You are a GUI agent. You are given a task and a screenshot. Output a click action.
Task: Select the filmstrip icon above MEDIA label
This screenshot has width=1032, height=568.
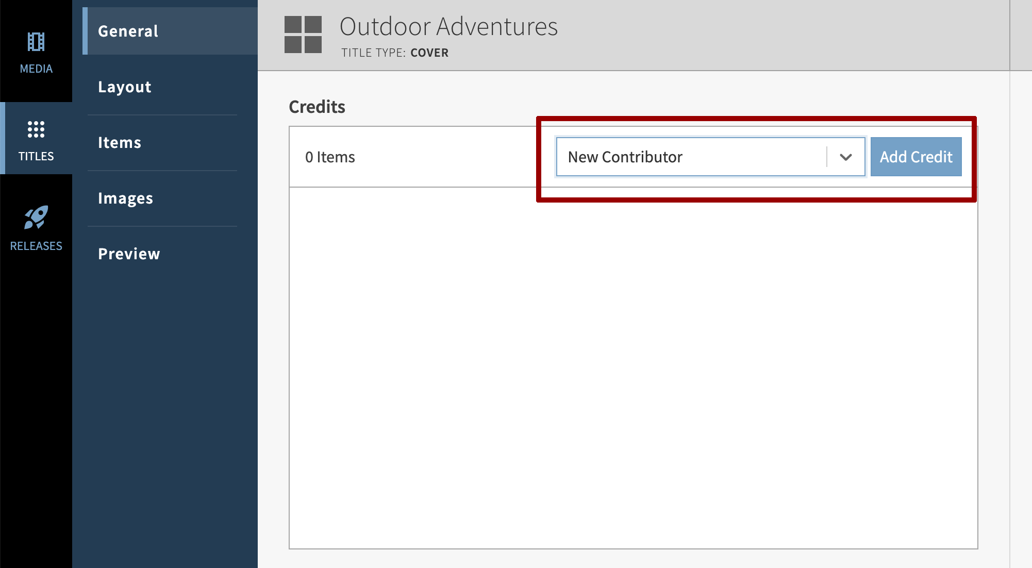(x=36, y=41)
